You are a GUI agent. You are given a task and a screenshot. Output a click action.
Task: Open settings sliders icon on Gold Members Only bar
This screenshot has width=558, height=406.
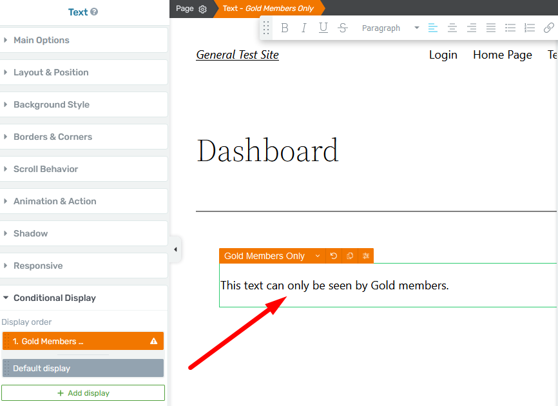pyautogui.click(x=366, y=256)
